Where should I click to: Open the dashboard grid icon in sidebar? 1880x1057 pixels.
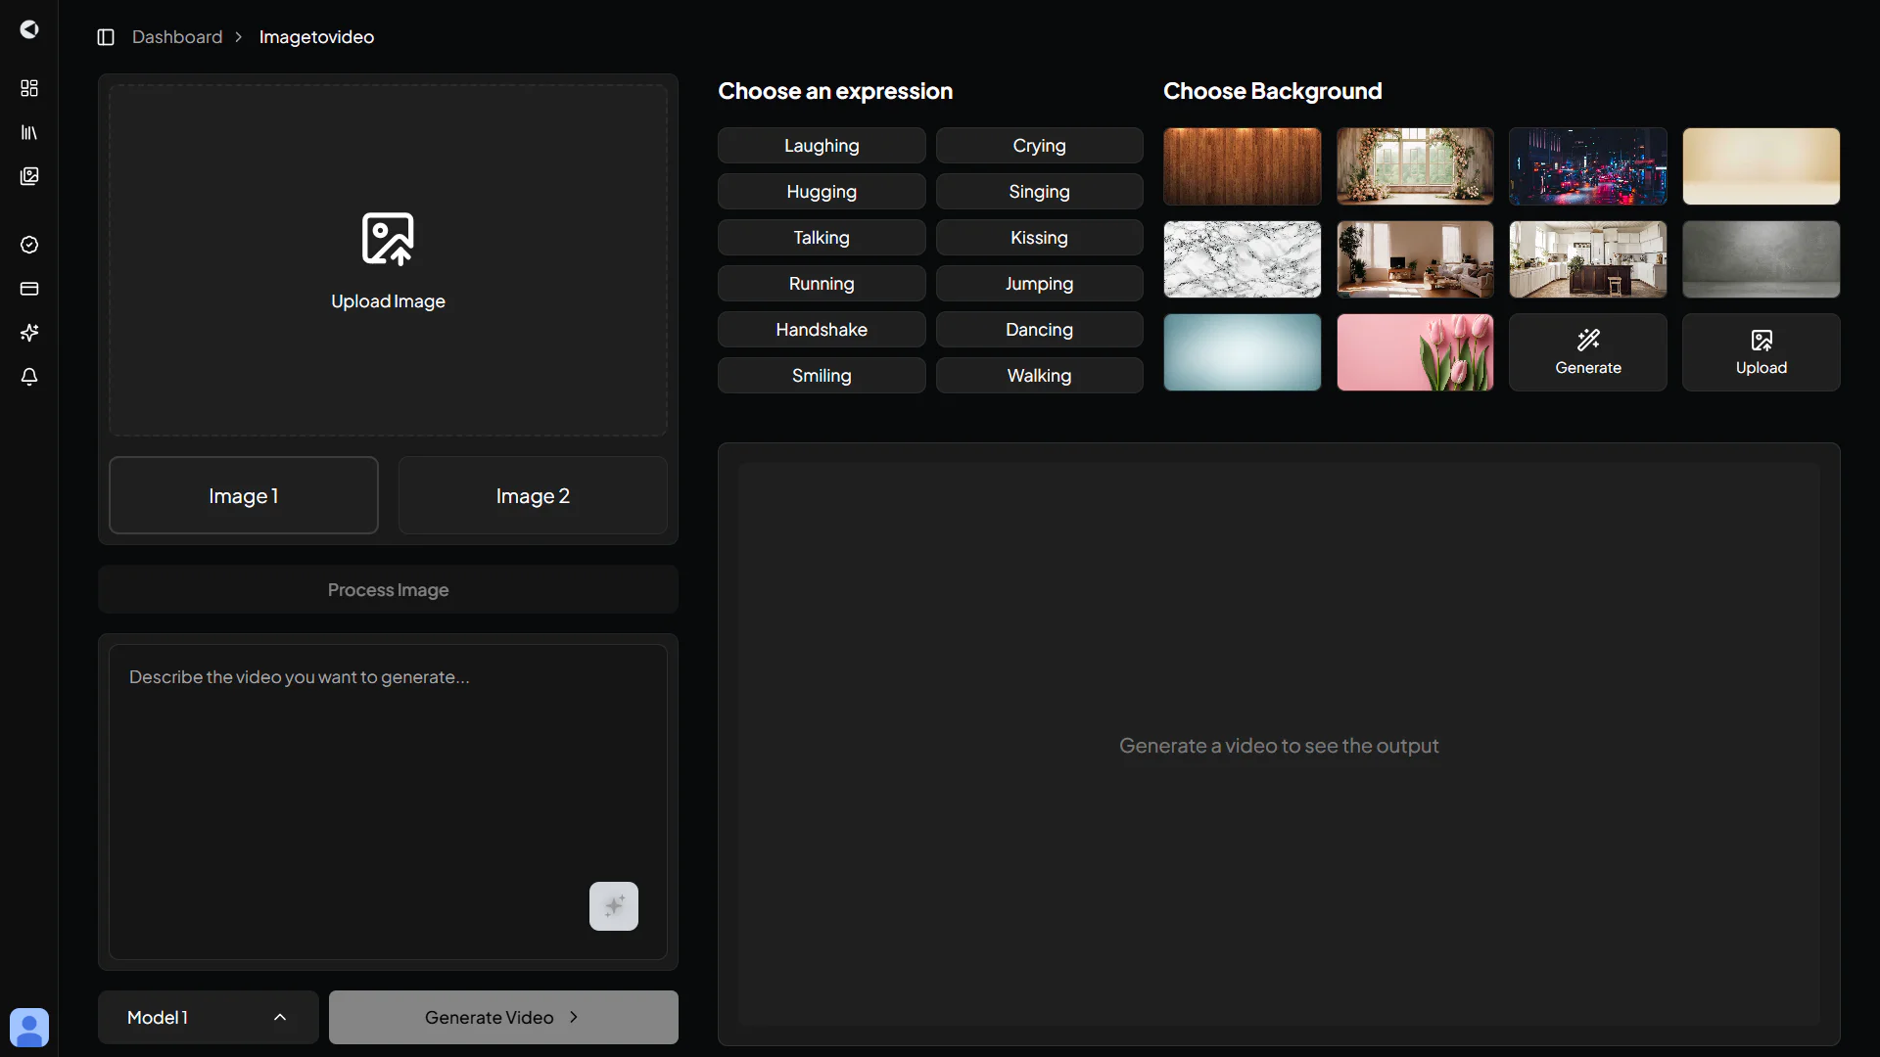coord(29,88)
